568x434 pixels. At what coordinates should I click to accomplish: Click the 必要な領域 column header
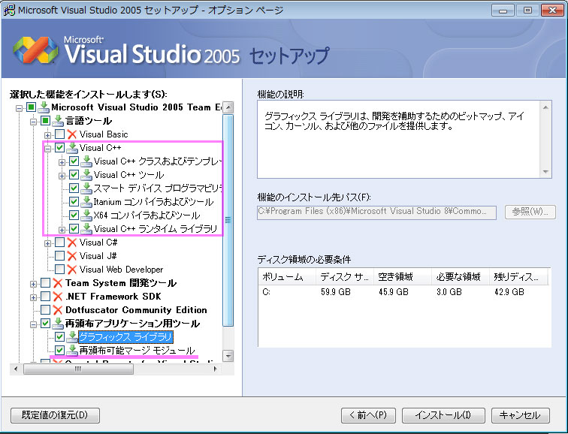[461, 277]
